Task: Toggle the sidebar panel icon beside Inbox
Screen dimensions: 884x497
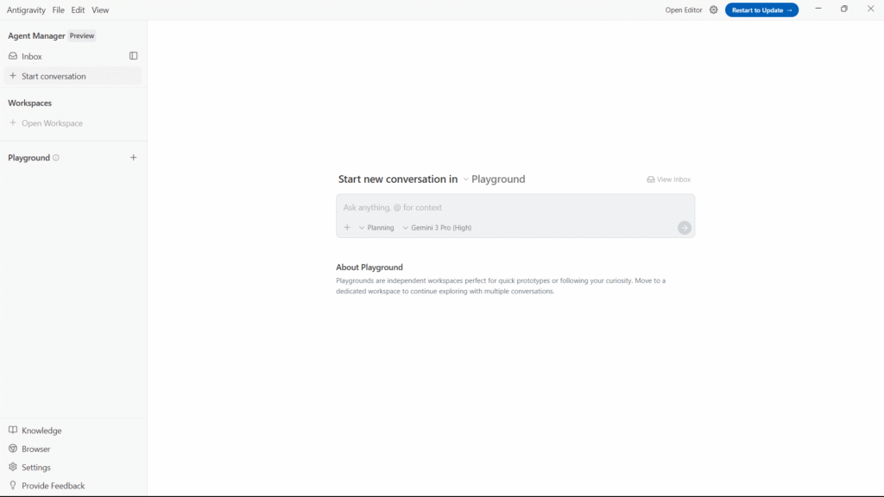Action: click(133, 56)
